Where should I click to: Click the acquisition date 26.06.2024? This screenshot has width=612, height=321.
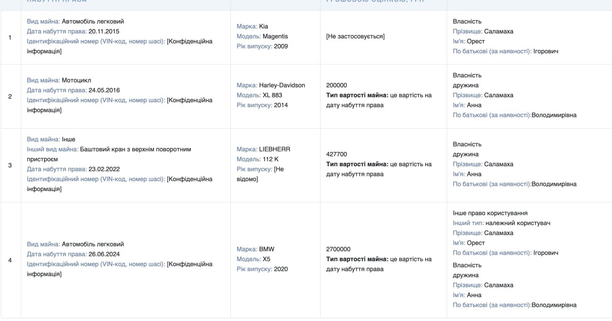pos(104,254)
